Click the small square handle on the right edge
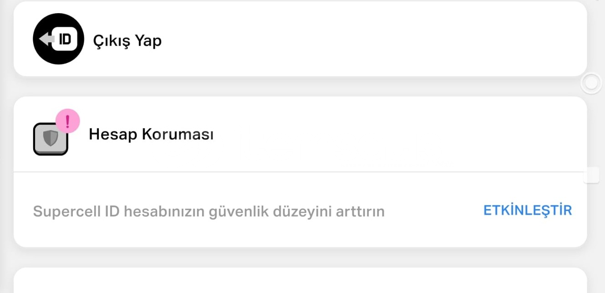 pos(591,175)
